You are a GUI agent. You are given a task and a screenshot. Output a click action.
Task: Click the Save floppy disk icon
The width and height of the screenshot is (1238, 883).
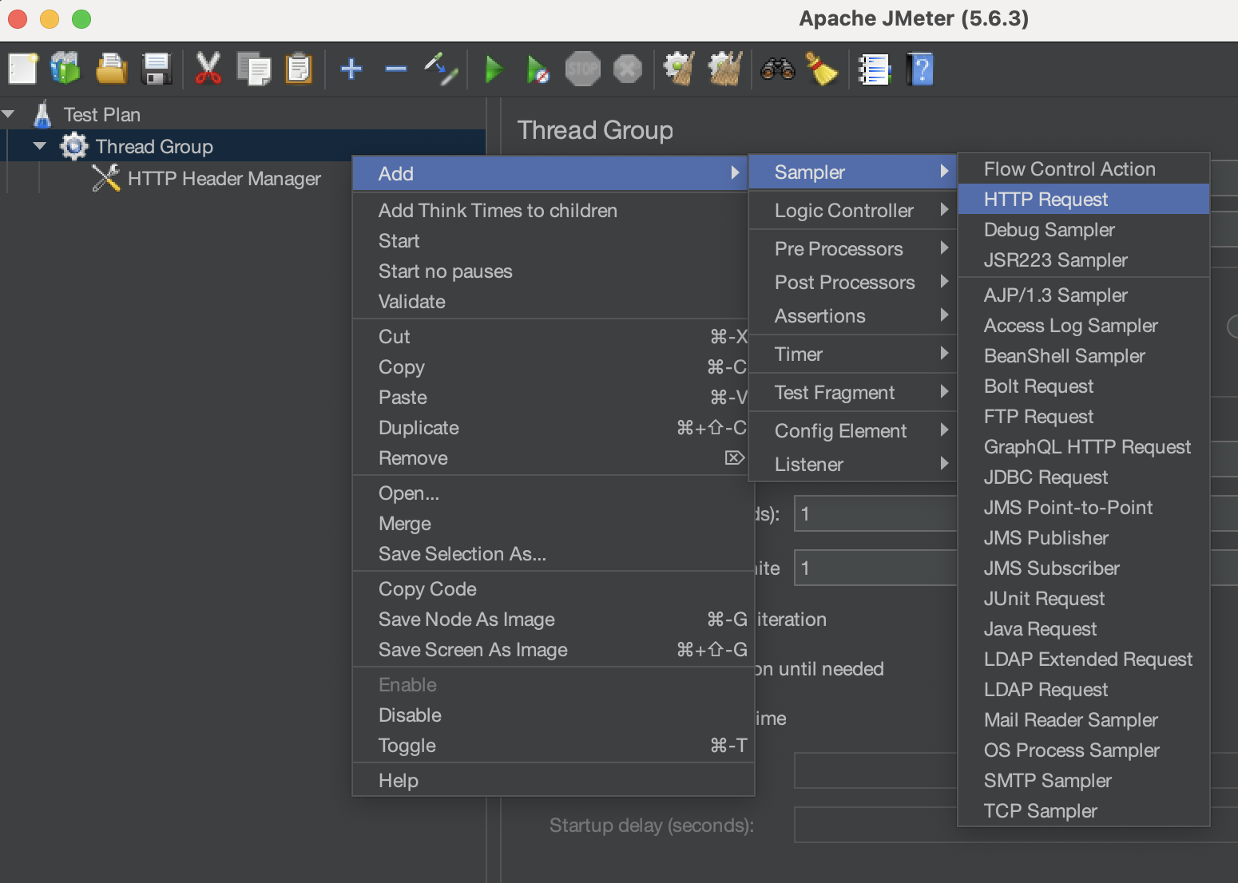coord(157,69)
